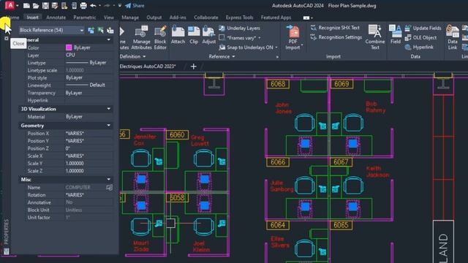Click the Plot printer icon
Viewport: 468px width, 263px height.
tap(83, 5)
